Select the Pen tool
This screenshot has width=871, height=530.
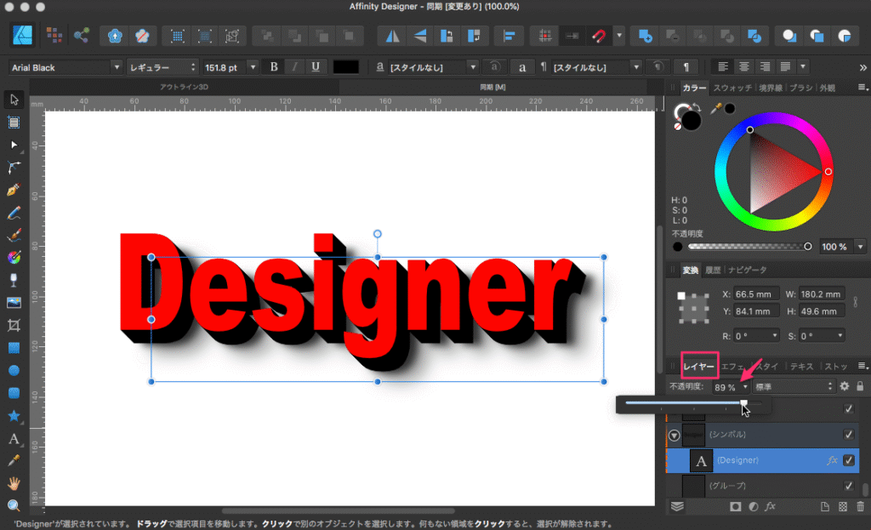(x=14, y=189)
